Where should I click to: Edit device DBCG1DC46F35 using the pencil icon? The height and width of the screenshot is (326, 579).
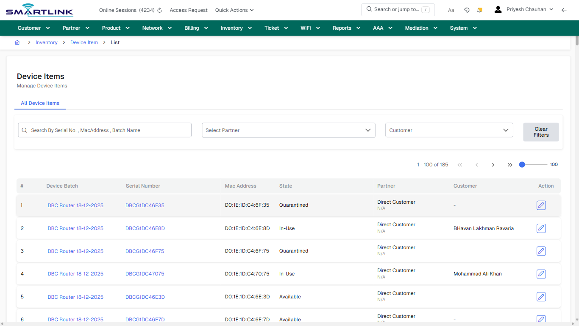coord(541,205)
